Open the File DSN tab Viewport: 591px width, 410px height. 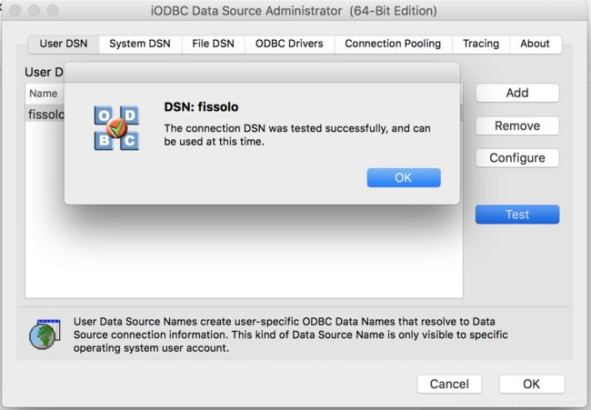click(x=213, y=44)
